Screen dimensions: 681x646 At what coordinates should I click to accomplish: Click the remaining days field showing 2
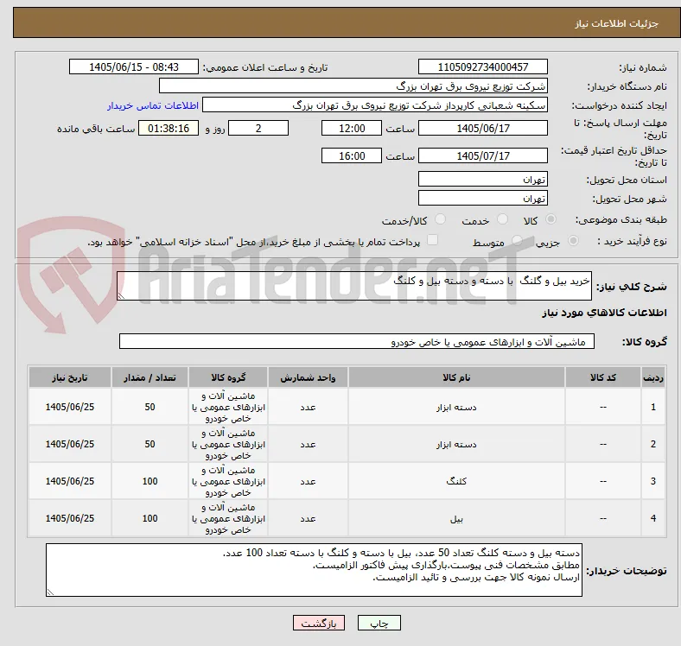pos(258,128)
